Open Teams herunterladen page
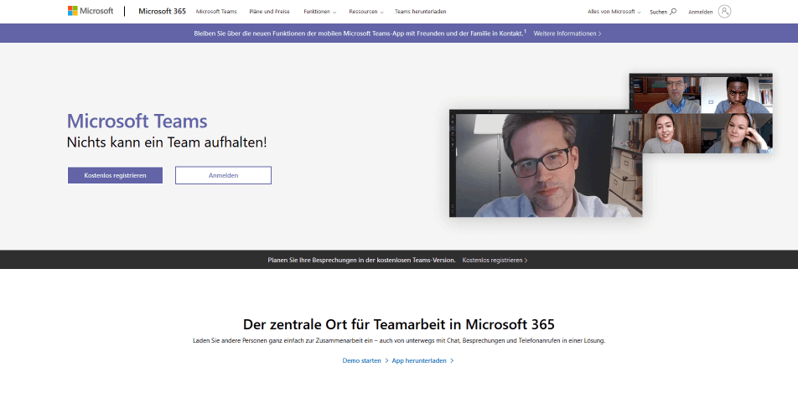Viewport: 798px width, 393px height. [421, 12]
